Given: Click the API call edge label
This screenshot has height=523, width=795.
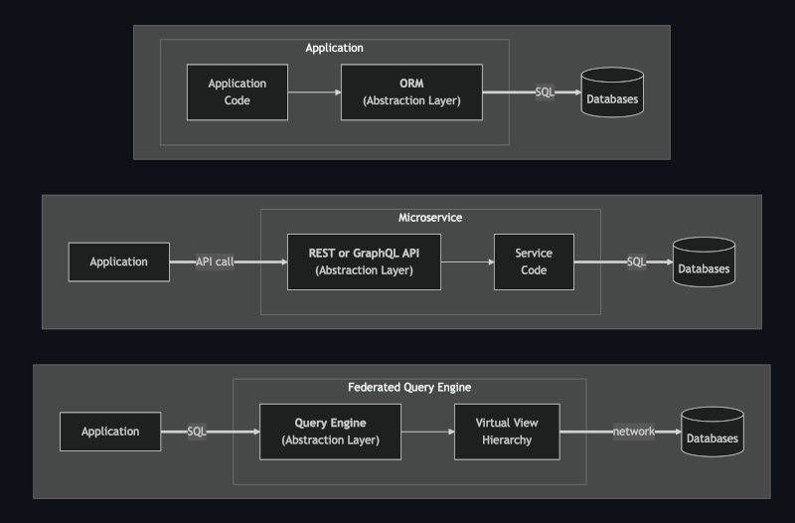Looking at the screenshot, I should point(214,262).
